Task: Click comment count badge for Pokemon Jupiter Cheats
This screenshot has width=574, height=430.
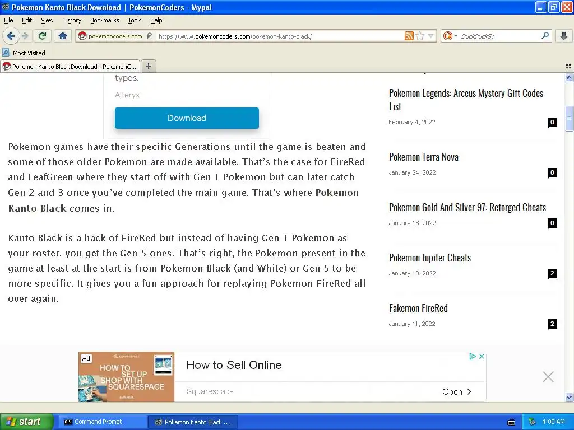Action: click(552, 273)
